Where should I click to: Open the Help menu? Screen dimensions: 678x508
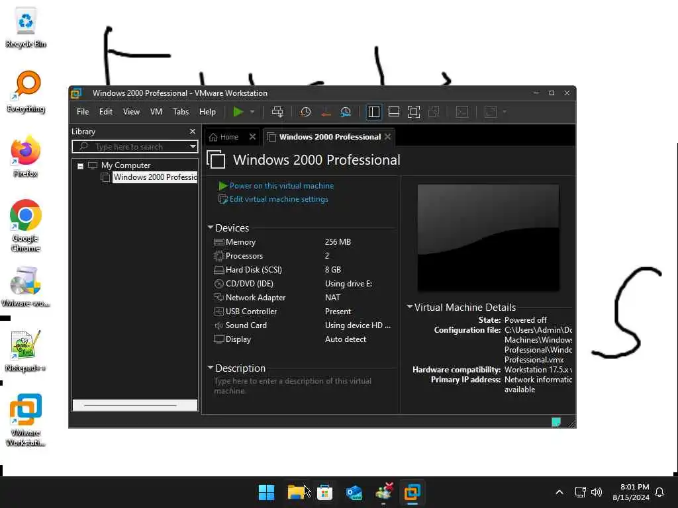click(207, 112)
